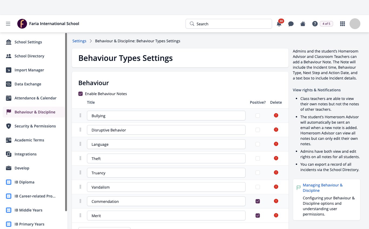Go to the home icon
This screenshot has width=369, height=229.
pos(303,24)
